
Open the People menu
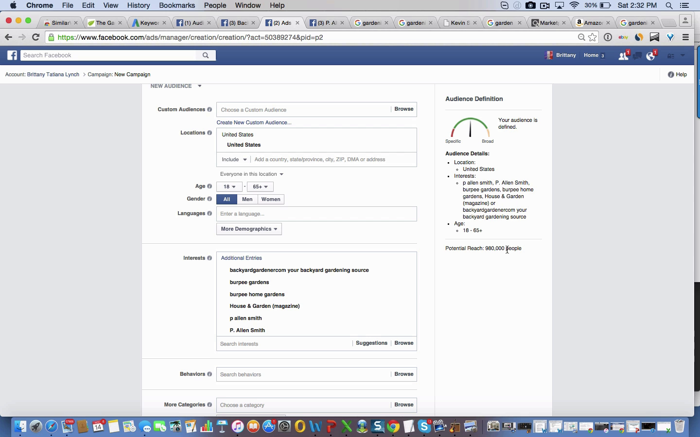(215, 5)
